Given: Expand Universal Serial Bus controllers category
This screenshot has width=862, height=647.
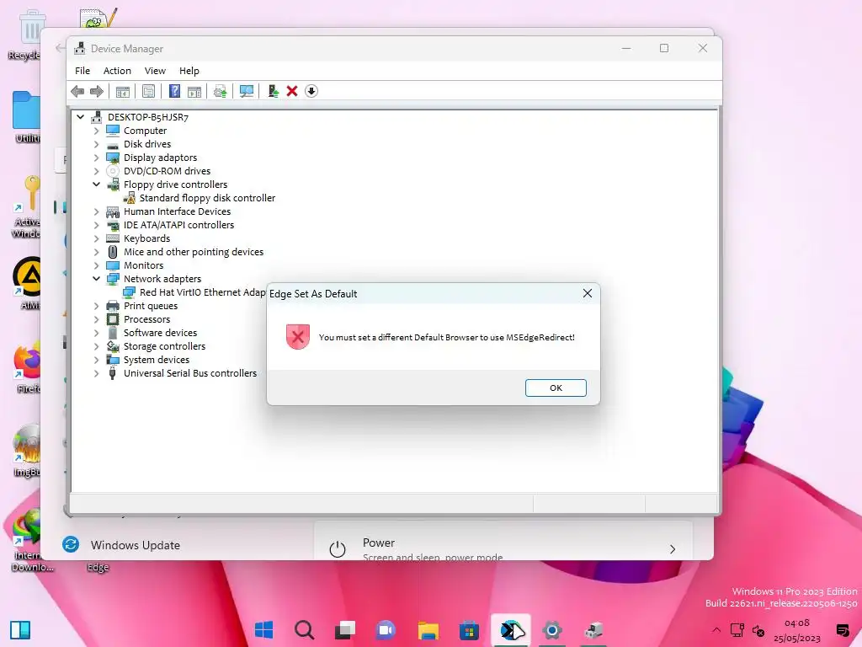Looking at the screenshot, I should tap(97, 373).
